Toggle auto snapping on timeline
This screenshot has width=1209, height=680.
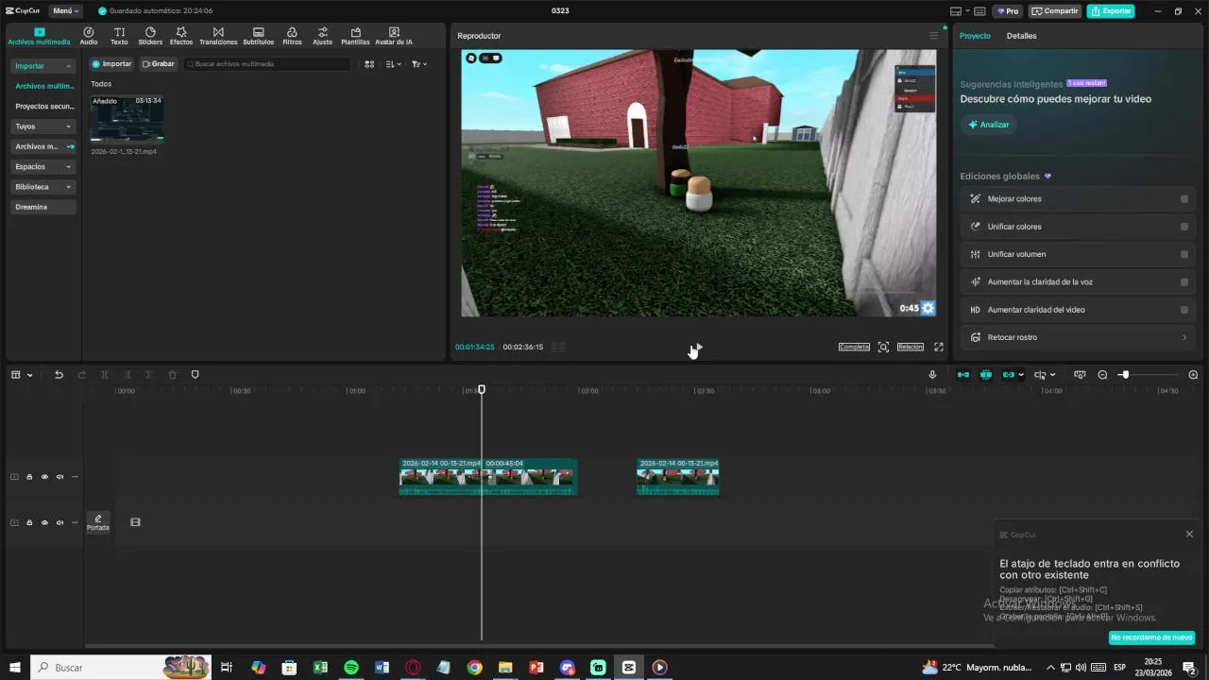[x=986, y=375]
